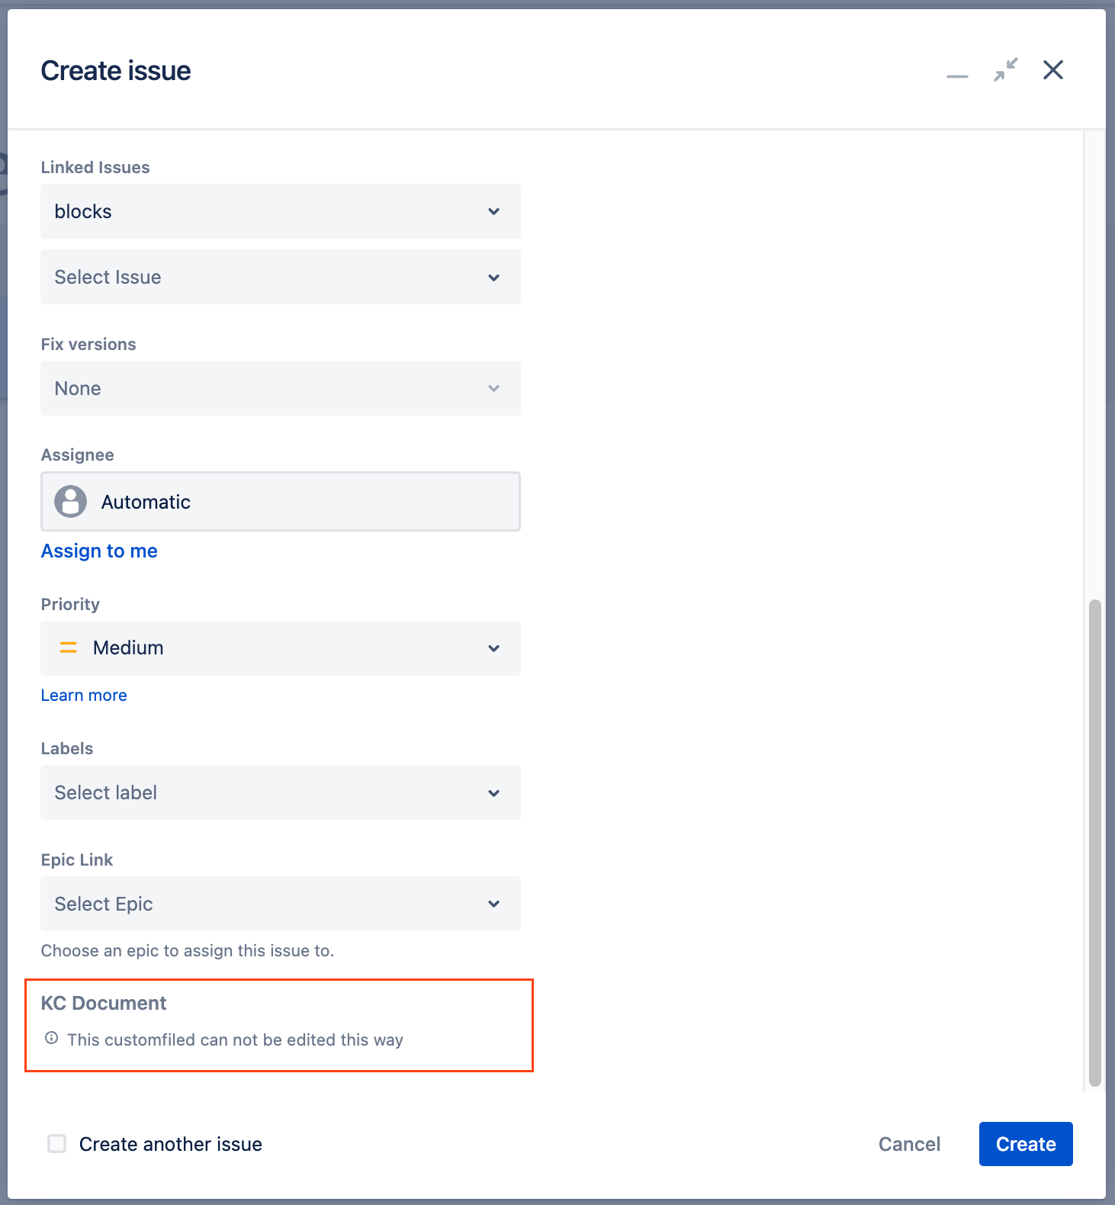Click 'This customfiled can not be edited' message

pos(235,1040)
